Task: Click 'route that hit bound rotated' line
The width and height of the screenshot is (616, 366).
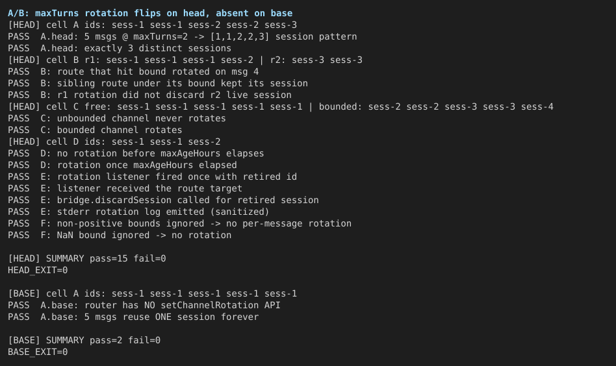Action: [133, 72]
